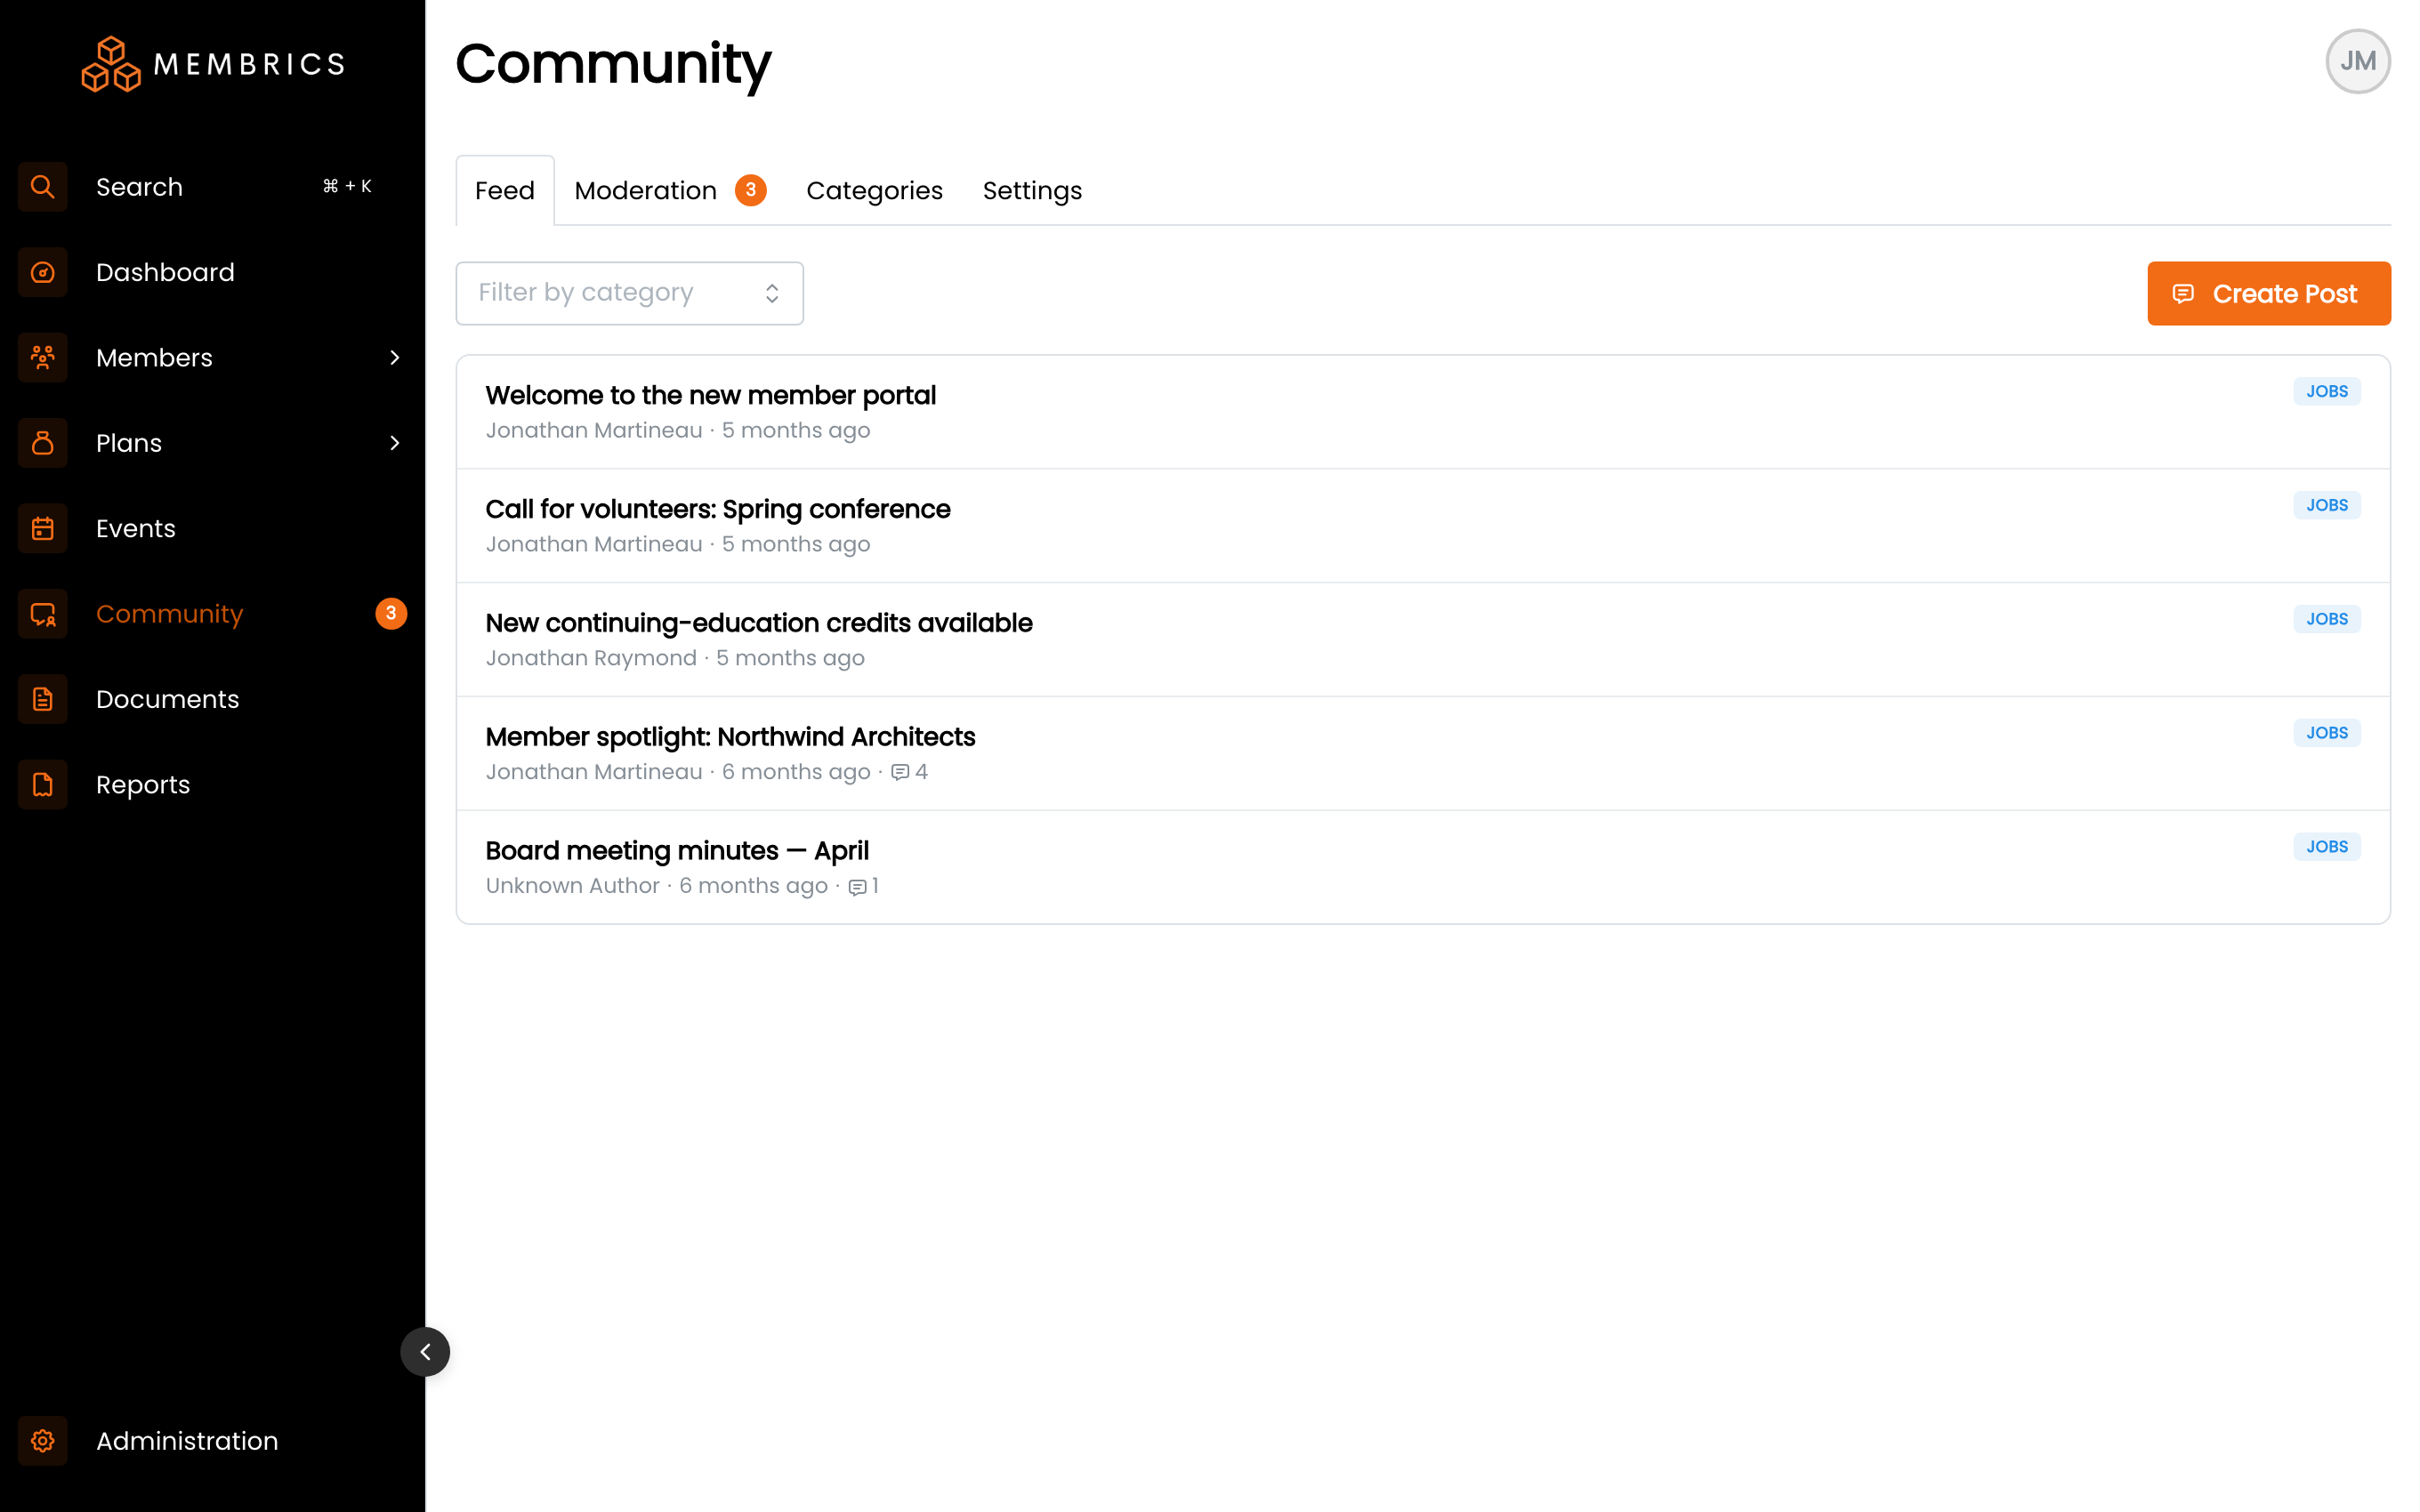Click author Jonathan Raymond on credits post
The height and width of the screenshot is (1512, 2420).
[590, 658]
